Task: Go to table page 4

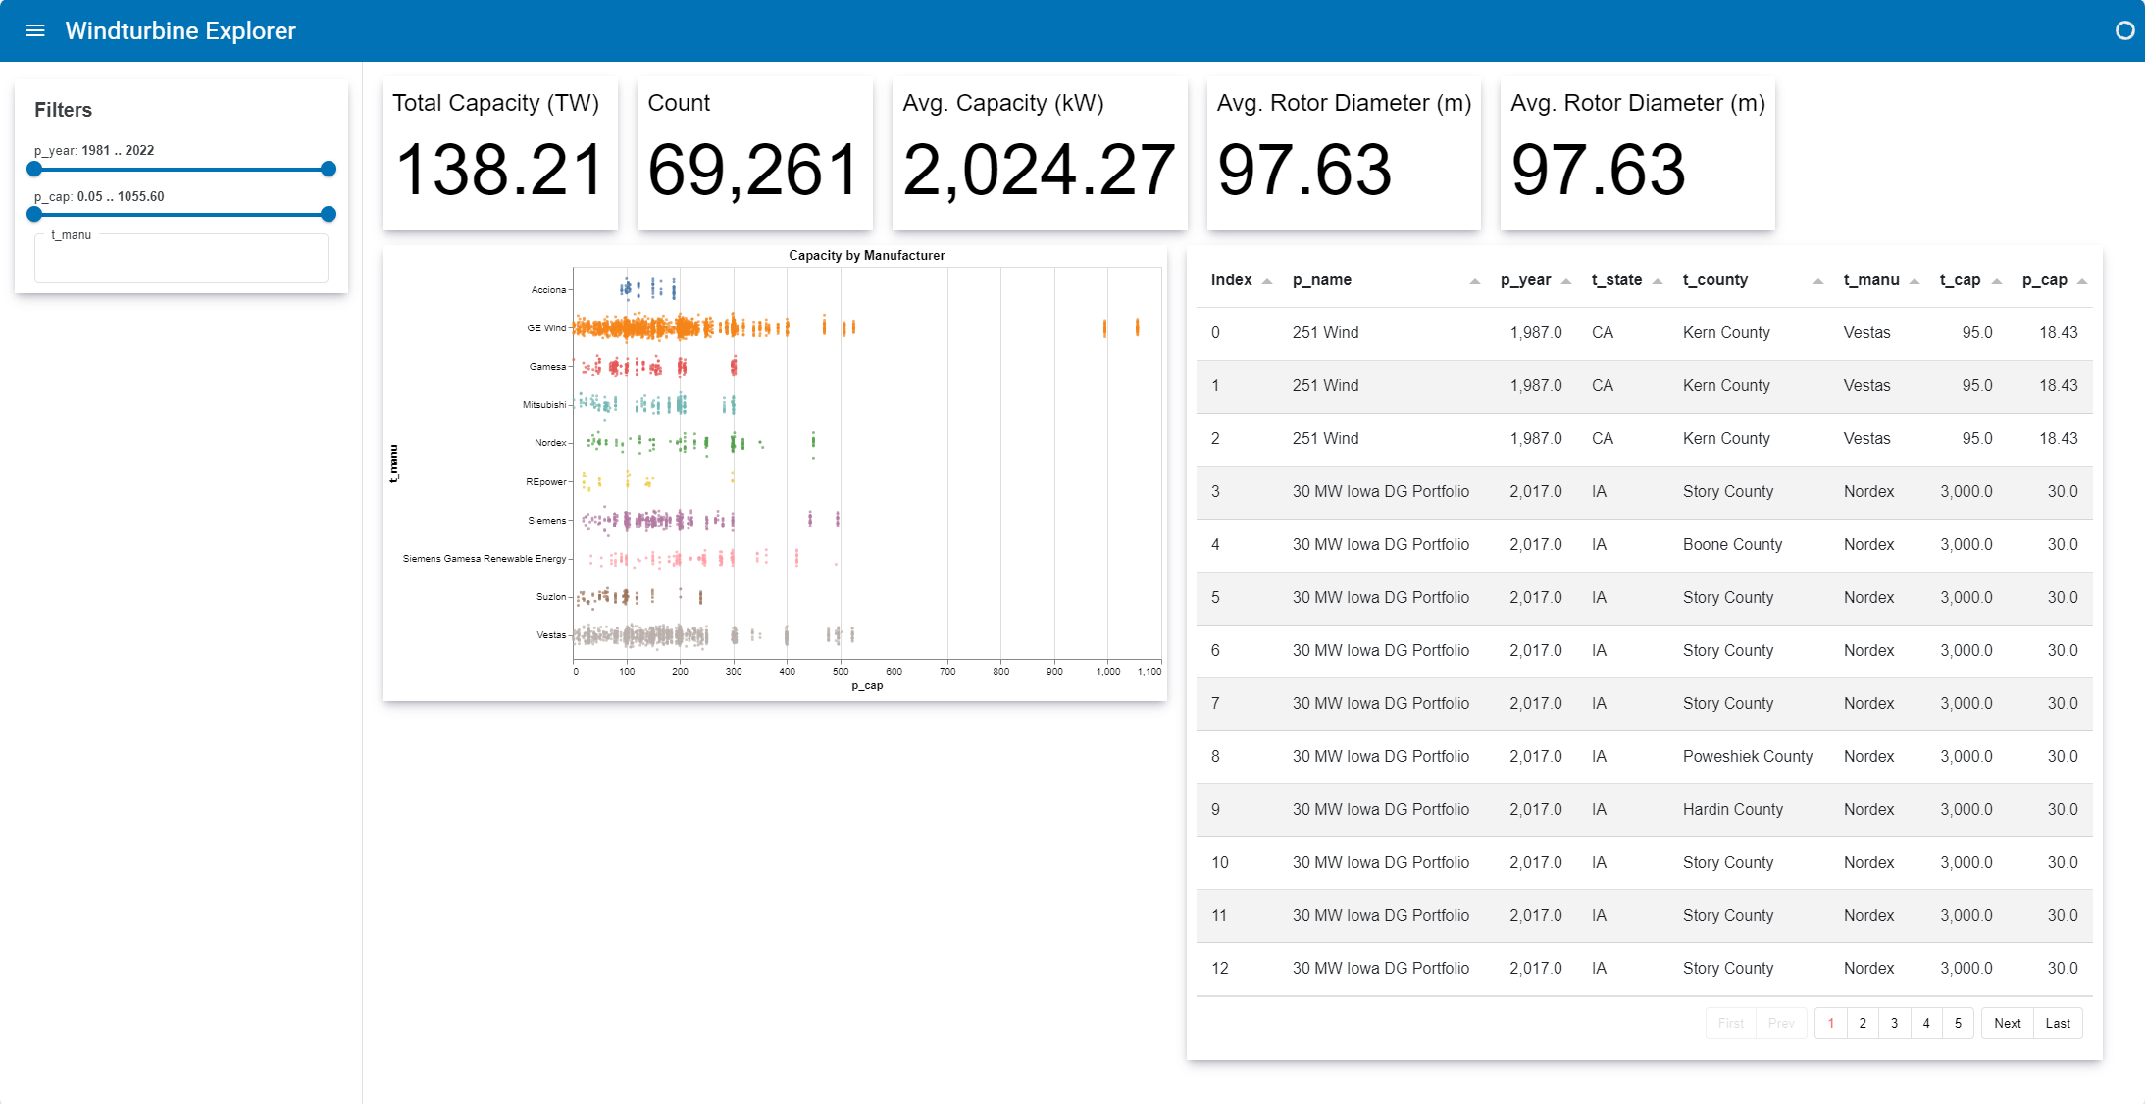Action: (1926, 1023)
